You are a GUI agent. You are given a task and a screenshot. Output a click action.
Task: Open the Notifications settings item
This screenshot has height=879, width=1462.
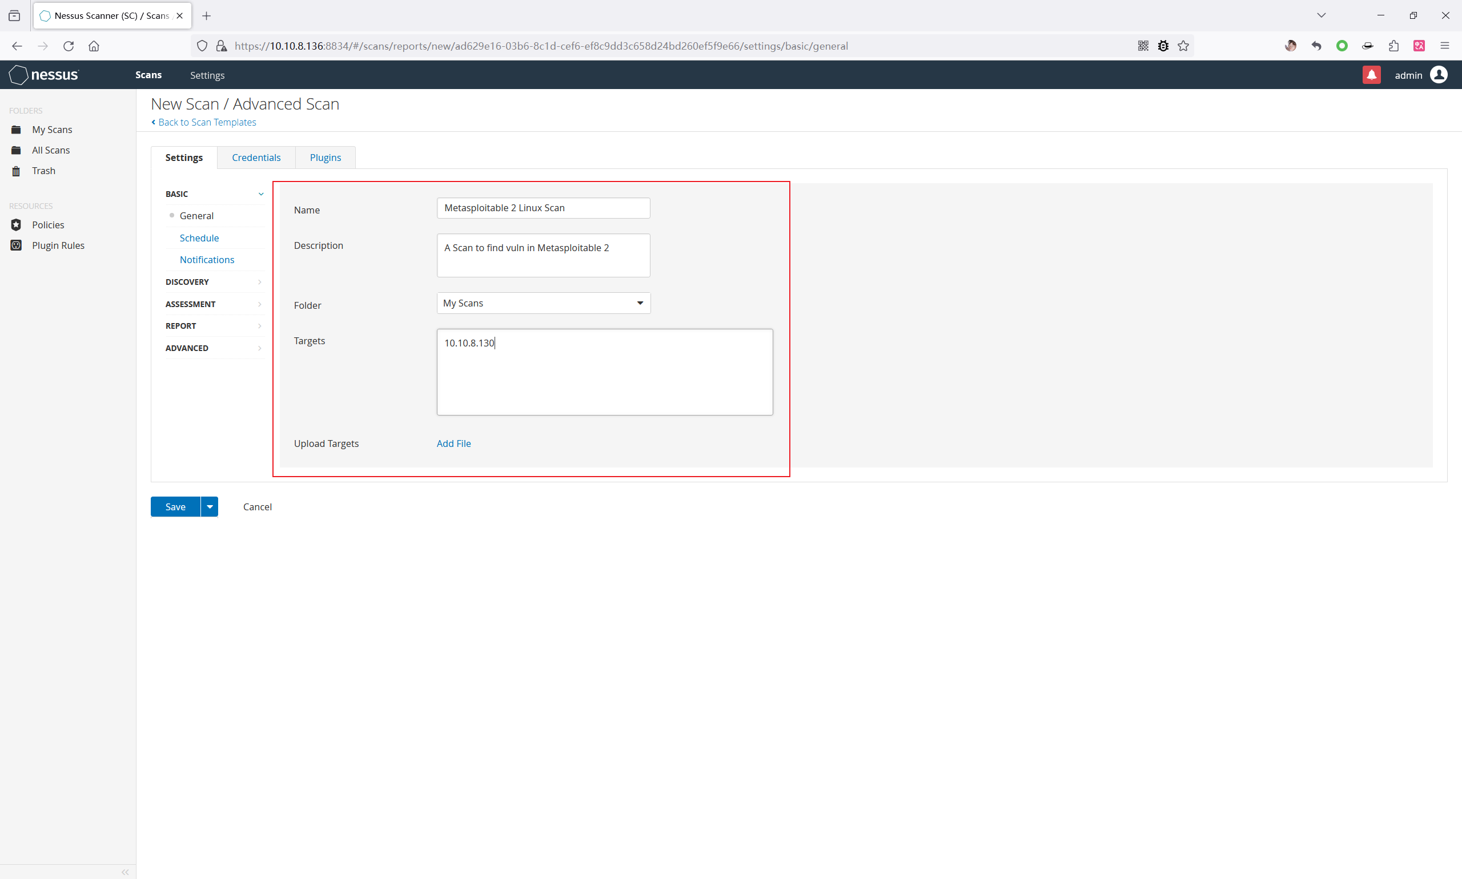pyautogui.click(x=207, y=260)
